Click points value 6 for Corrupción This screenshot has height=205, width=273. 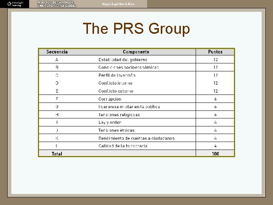tap(215, 99)
